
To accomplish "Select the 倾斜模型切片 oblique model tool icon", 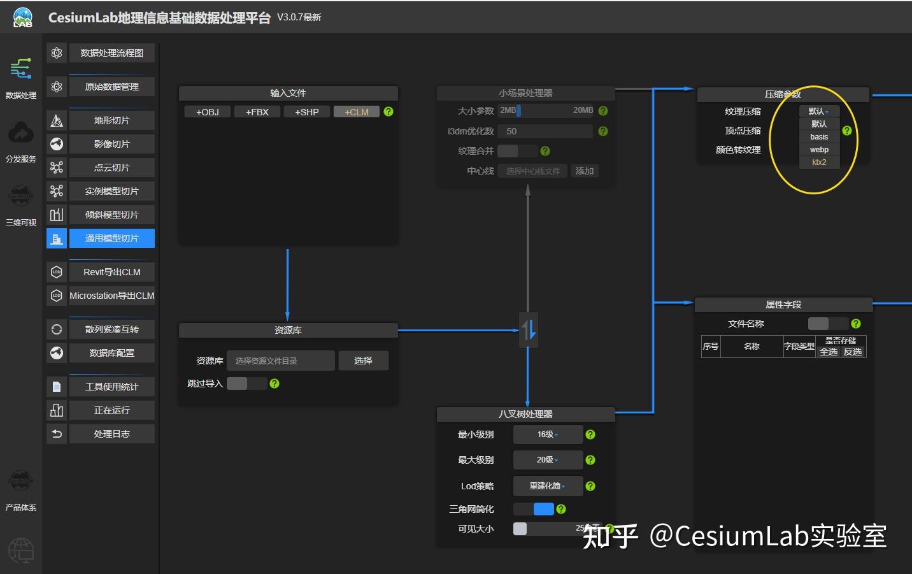I will [x=56, y=214].
